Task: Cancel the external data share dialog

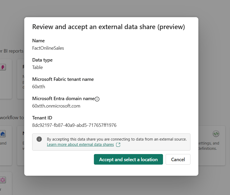Action: pos(178,159)
